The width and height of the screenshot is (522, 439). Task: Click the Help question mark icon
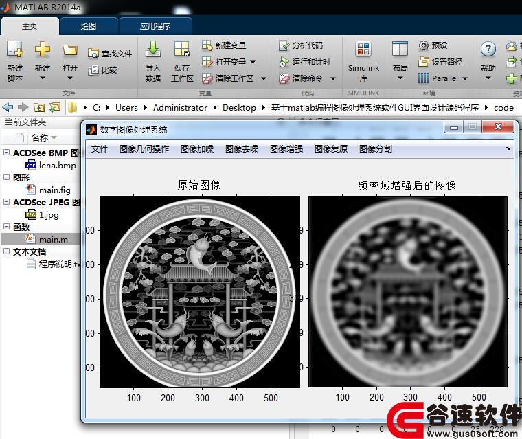(x=488, y=49)
